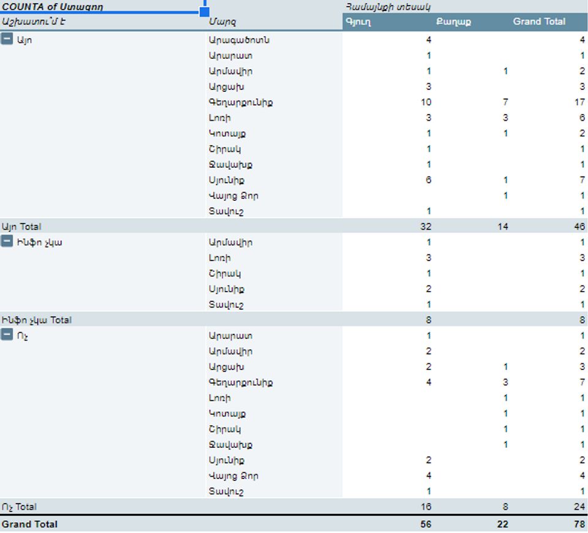
Task: Select Արարատ label in Ոչ group
Action: click(230, 336)
